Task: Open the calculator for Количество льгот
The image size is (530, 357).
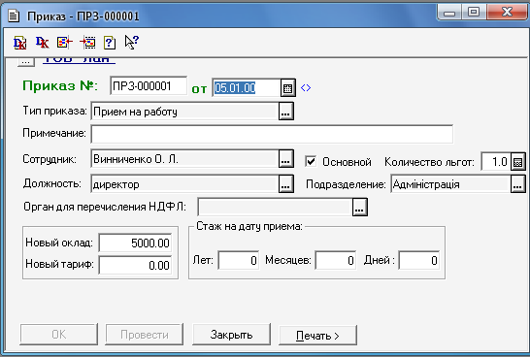Action: coord(517,162)
